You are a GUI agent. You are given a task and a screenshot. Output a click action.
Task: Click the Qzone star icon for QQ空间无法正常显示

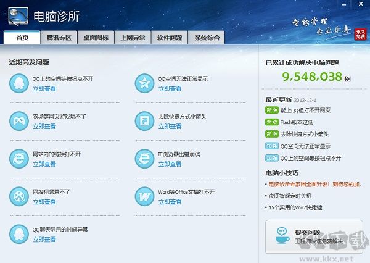[x=144, y=83]
